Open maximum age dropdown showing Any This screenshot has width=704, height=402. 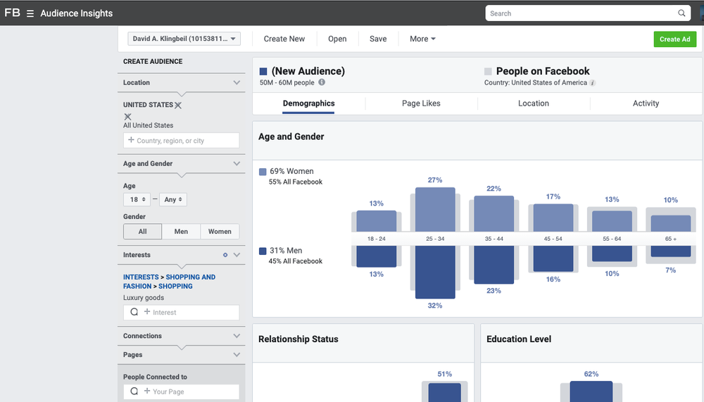[173, 199]
